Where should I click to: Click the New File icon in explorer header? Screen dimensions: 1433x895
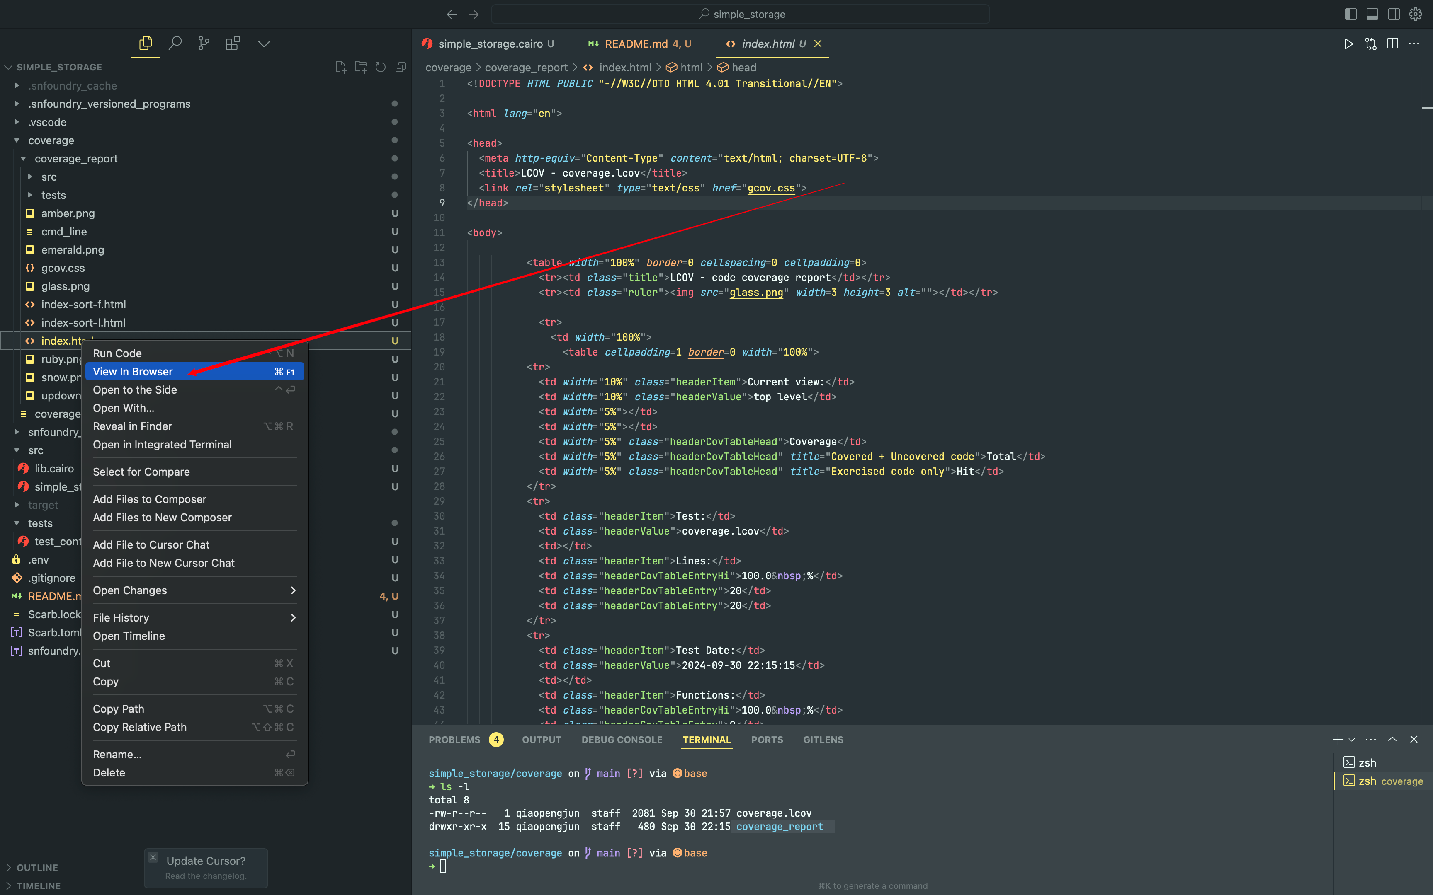[340, 67]
